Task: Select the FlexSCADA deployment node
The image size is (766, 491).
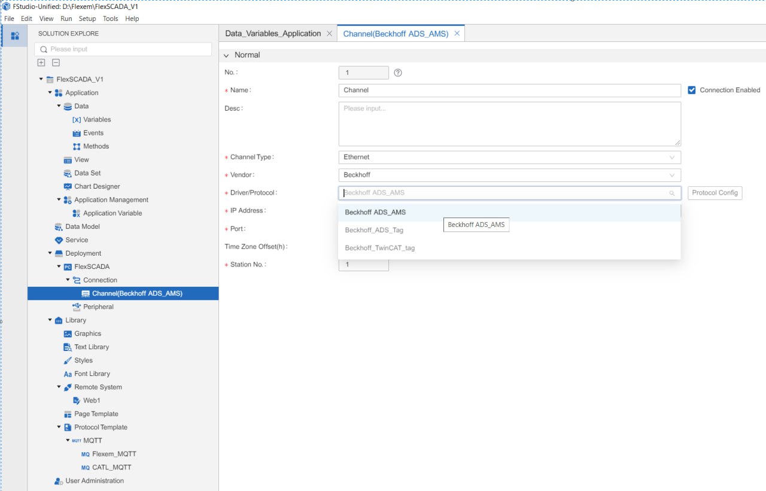Action: pyautogui.click(x=92, y=266)
